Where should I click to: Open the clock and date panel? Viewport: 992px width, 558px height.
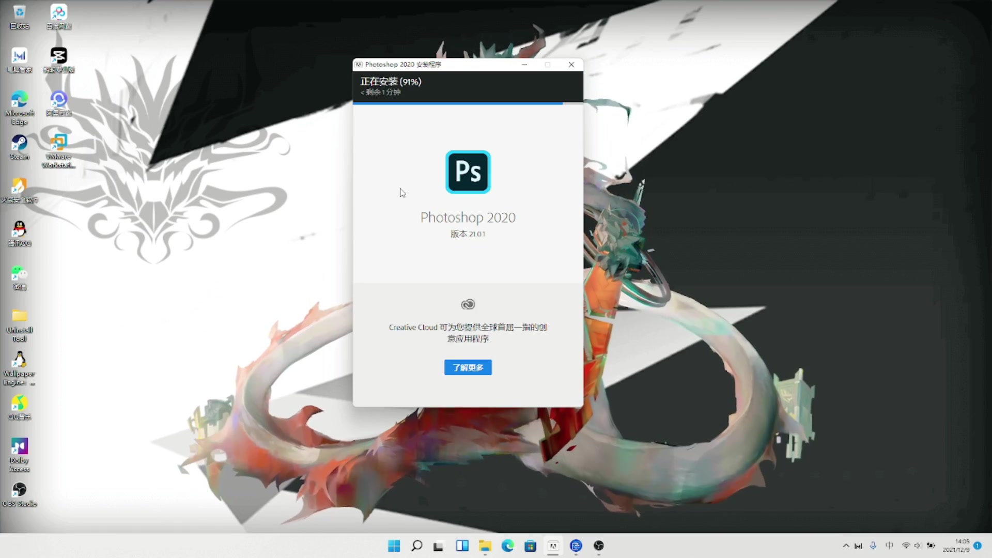click(x=956, y=546)
